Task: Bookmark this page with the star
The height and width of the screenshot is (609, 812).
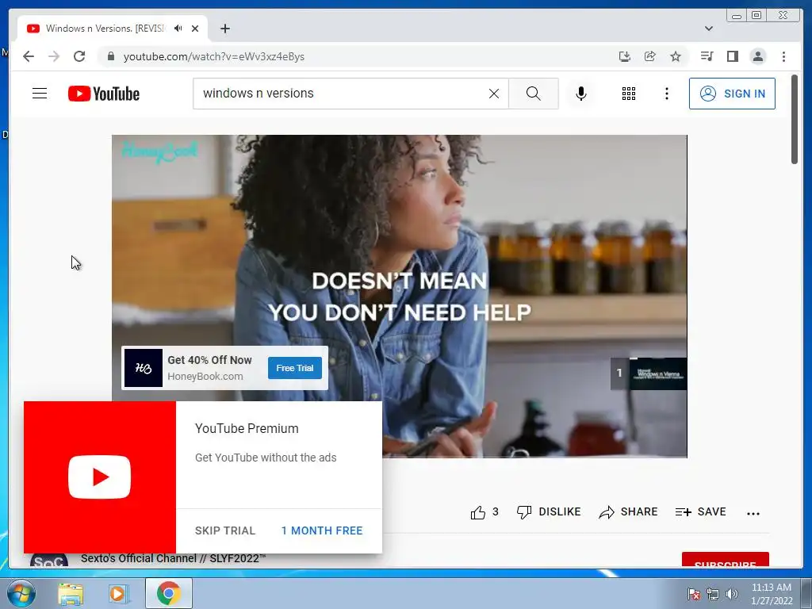Action: point(676,56)
